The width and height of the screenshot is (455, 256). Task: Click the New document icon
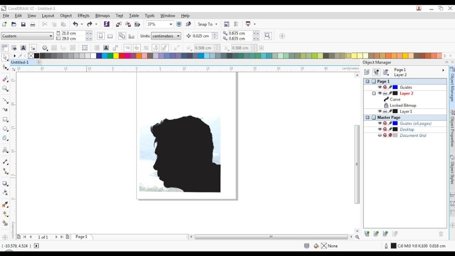click(4, 24)
